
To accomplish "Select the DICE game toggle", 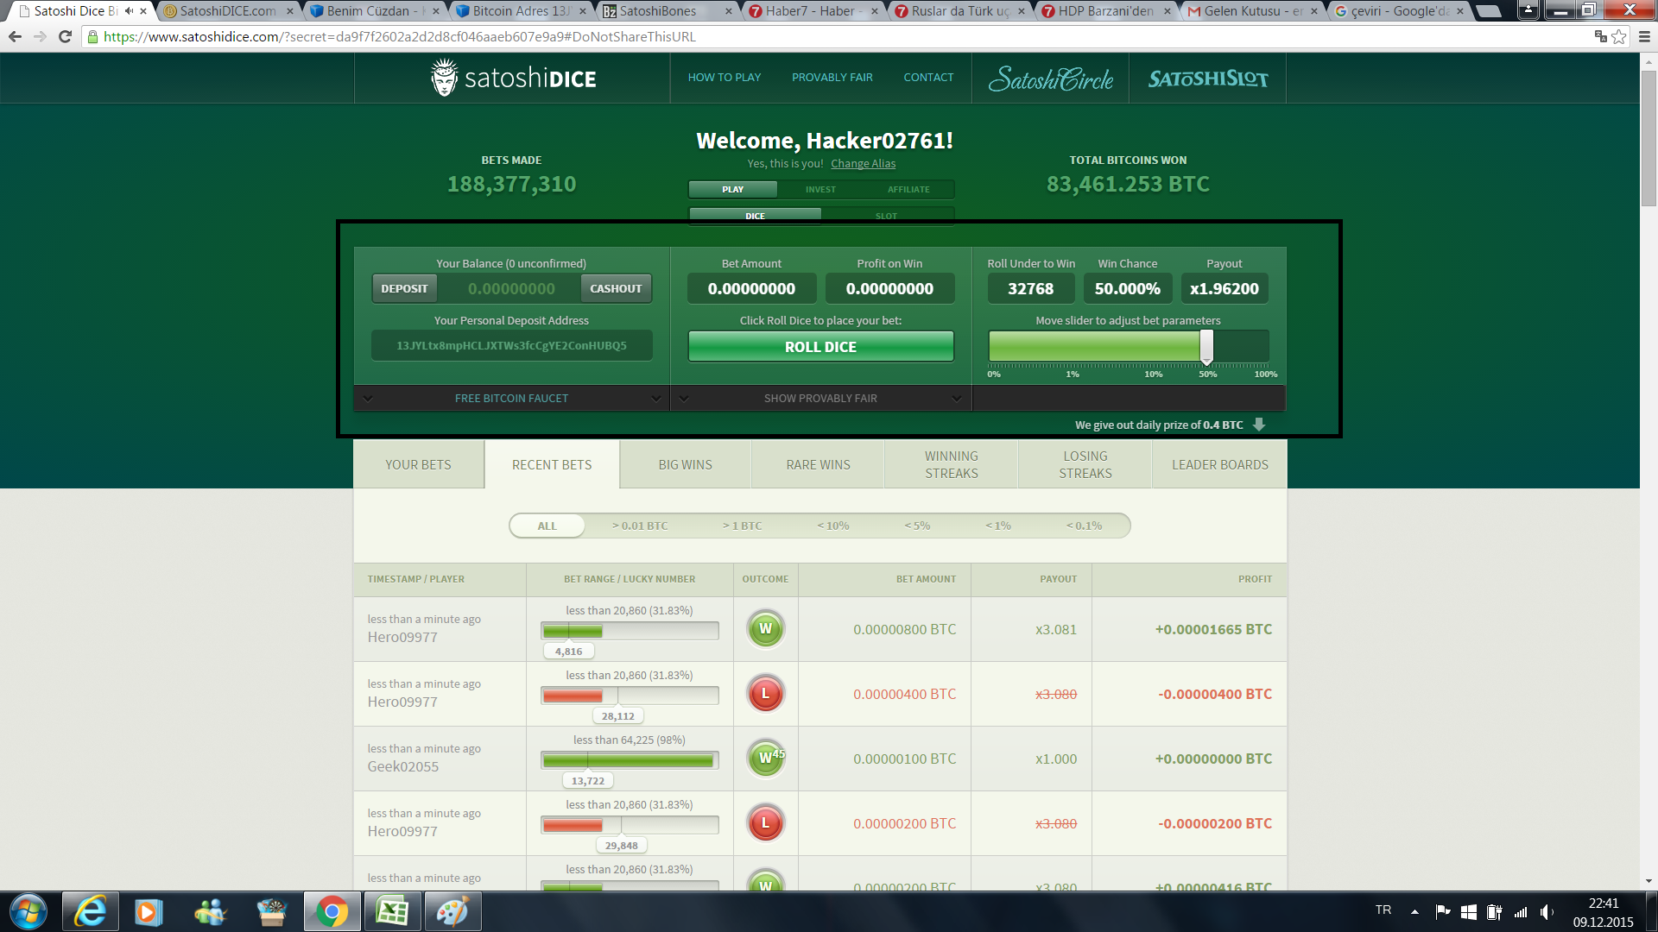I will coord(755,216).
